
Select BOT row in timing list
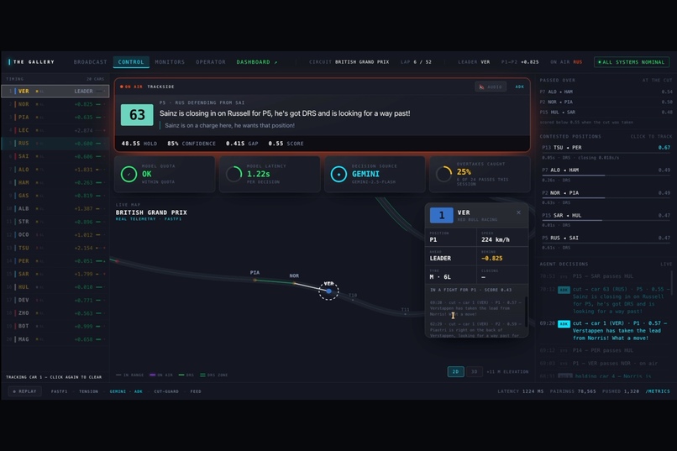coord(55,326)
